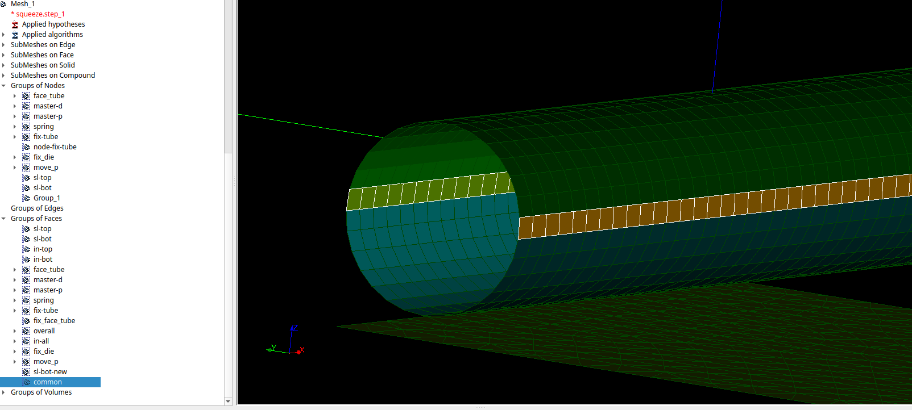This screenshot has height=410, width=912.
Task: Click the sl-bot-new group icon
Action: (26, 372)
